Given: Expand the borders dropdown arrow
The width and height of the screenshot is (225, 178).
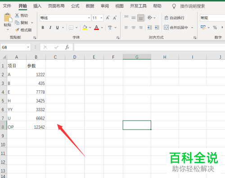Looking at the screenshot, I should (76, 28).
